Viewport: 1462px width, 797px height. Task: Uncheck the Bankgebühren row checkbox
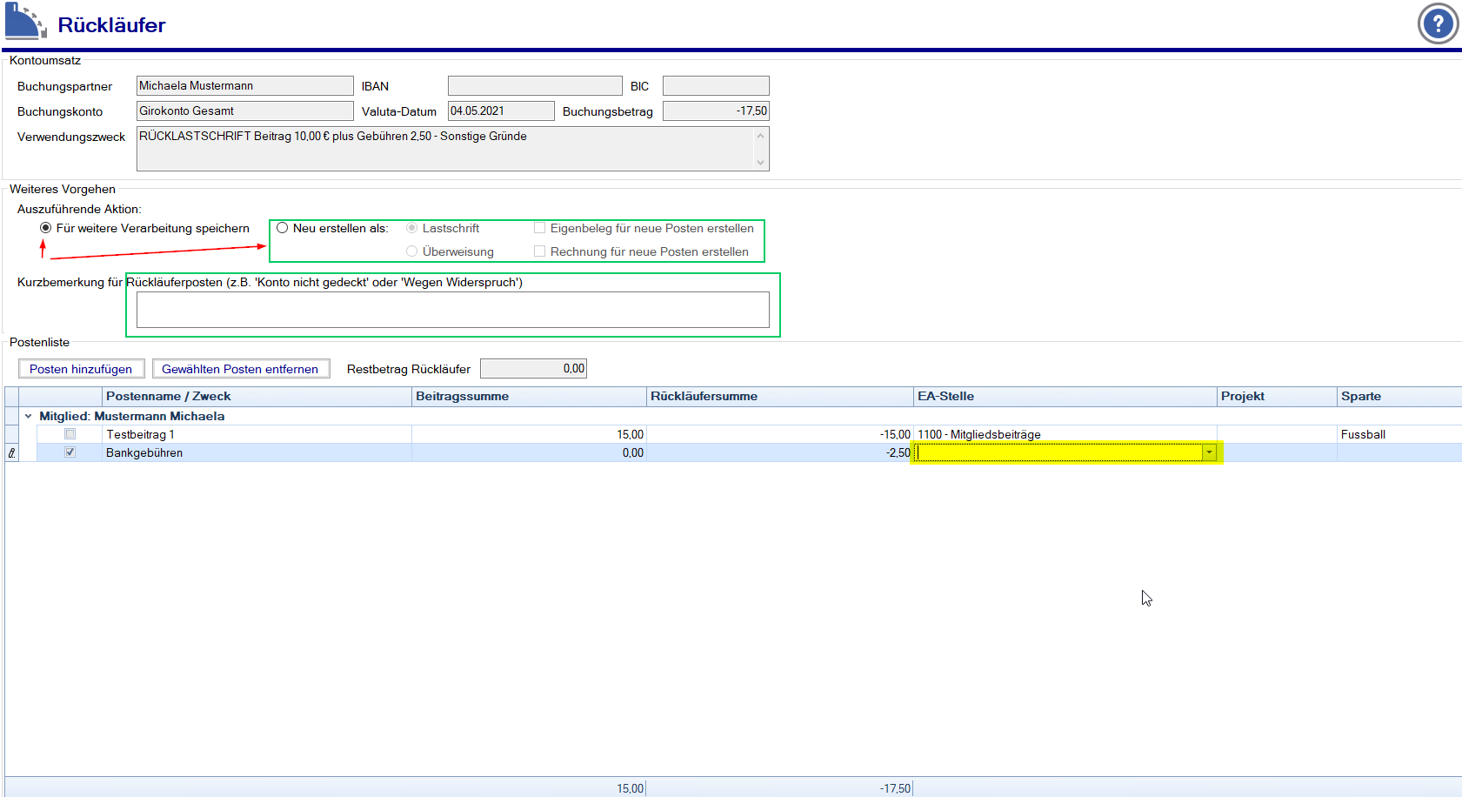pos(70,452)
